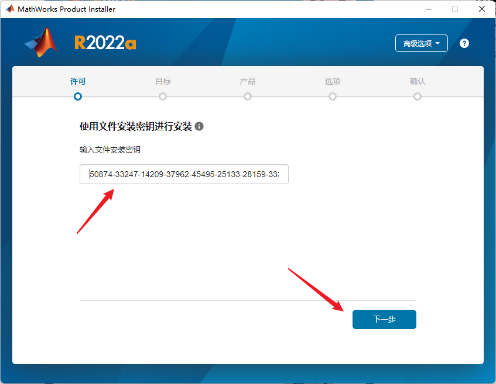The image size is (496, 384).
Task: Close the MathWorks Product Installer window
Action: click(481, 9)
